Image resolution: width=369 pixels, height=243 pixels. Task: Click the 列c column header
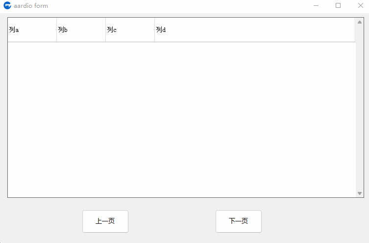tap(130, 29)
